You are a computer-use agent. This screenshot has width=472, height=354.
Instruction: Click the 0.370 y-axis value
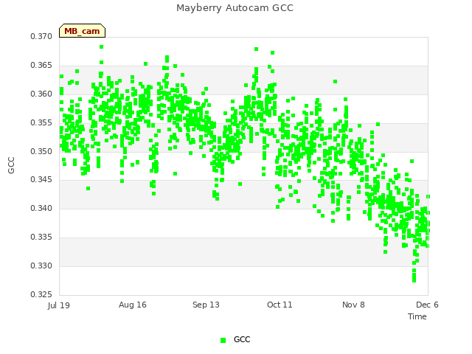41,36
